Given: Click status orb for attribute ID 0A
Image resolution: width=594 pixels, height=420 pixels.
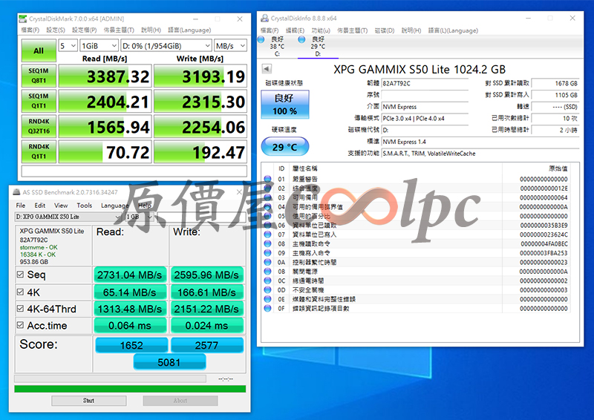Looking at the screenshot, I should coord(267,262).
